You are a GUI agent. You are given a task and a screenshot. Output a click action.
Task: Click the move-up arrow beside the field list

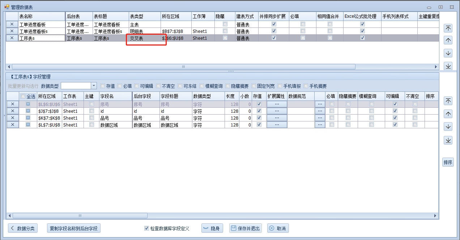click(x=448, y=114)
